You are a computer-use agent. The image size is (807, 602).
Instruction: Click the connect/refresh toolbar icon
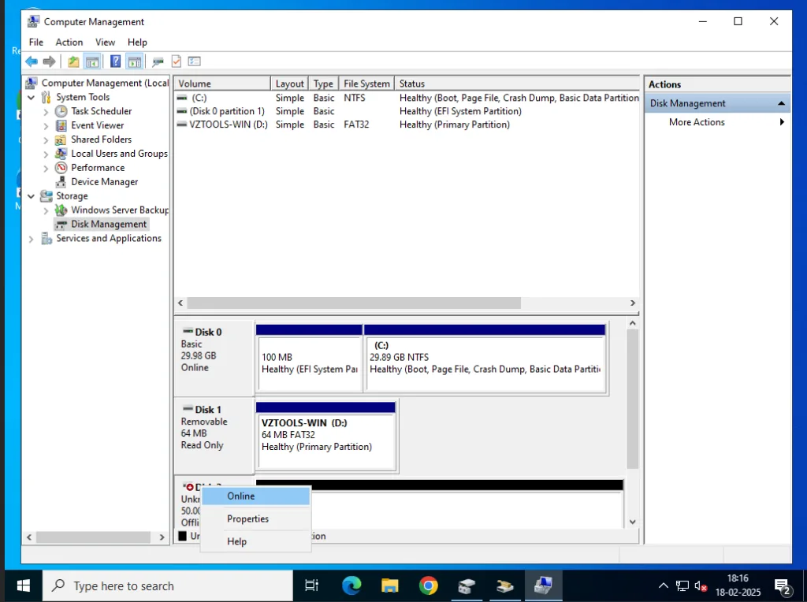158,61
